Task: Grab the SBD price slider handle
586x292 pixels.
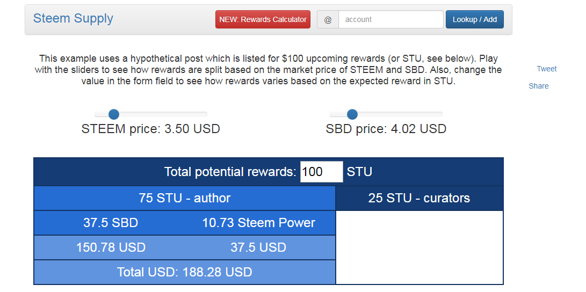Action: (x=352, y=114)
